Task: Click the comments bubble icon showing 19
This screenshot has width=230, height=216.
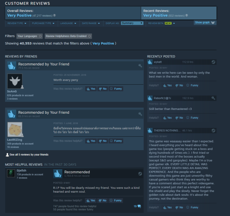Action: pos(139,206)
